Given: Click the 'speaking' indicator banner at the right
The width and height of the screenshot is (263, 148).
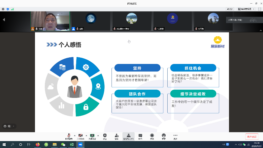Looking at the screenshot, I should pyautogui.click(x=245, y=20).
